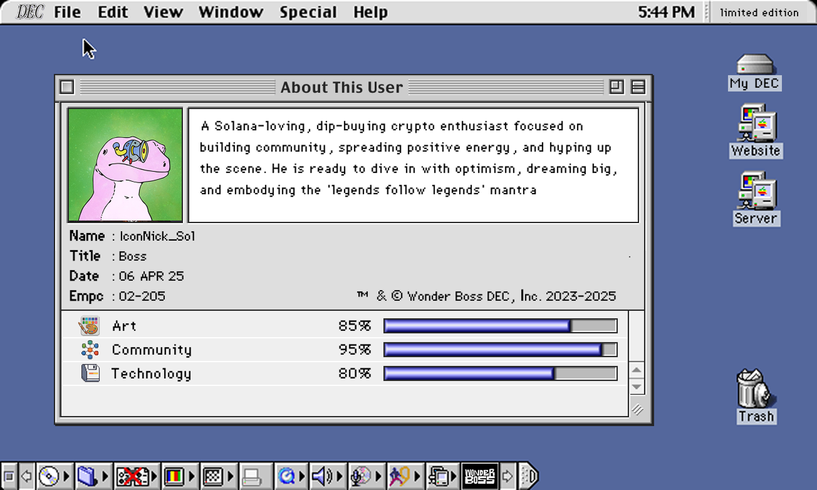Collapse About This User with windowshade box

point(638,87)
